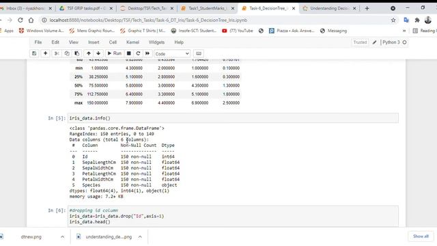Click the pencil edit-mode icon near Trusted

374,42
